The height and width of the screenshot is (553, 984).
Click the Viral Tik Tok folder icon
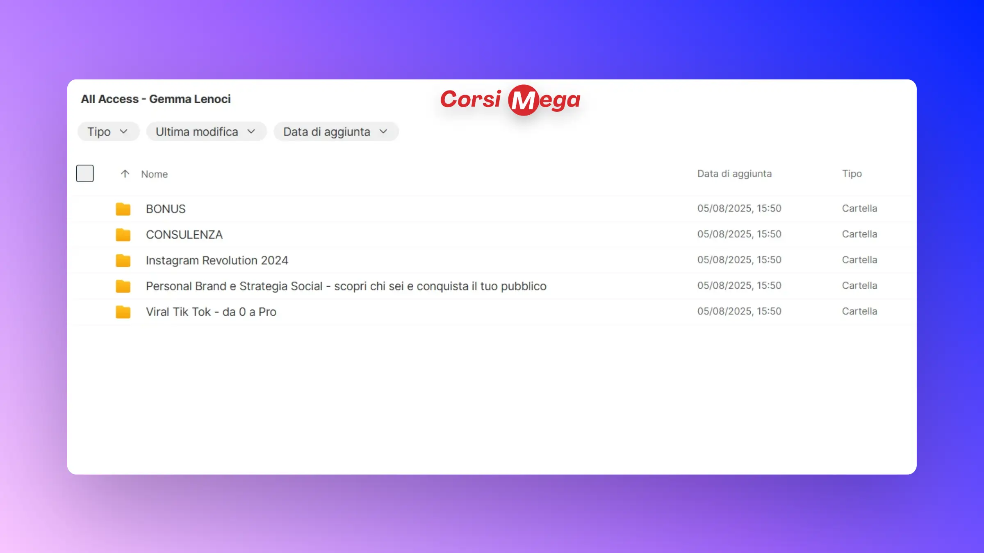coord(123,312)
